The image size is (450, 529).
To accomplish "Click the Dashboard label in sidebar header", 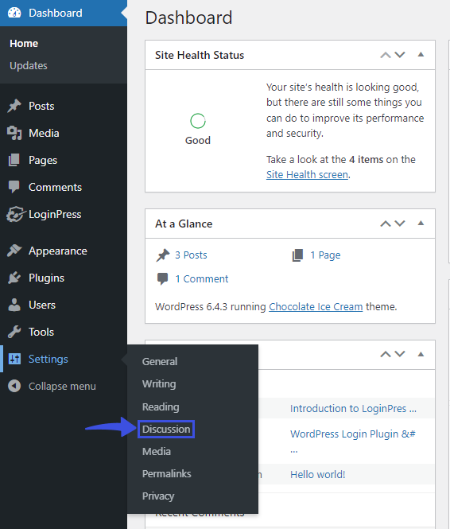I will (56, 13).
